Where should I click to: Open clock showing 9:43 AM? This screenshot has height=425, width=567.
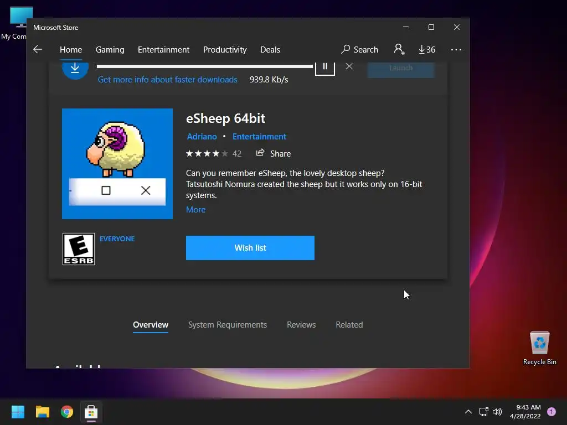525,412
